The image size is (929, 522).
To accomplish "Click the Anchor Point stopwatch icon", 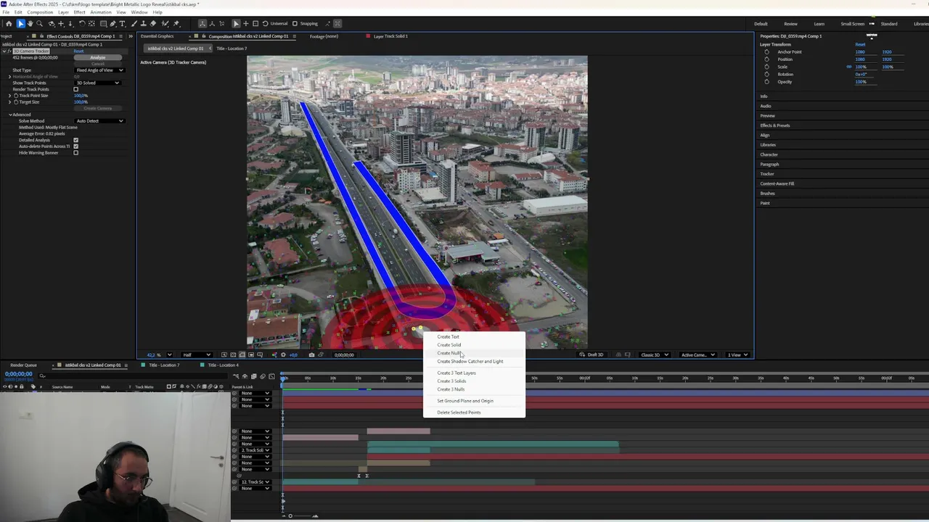I will (x=766, y=52).
